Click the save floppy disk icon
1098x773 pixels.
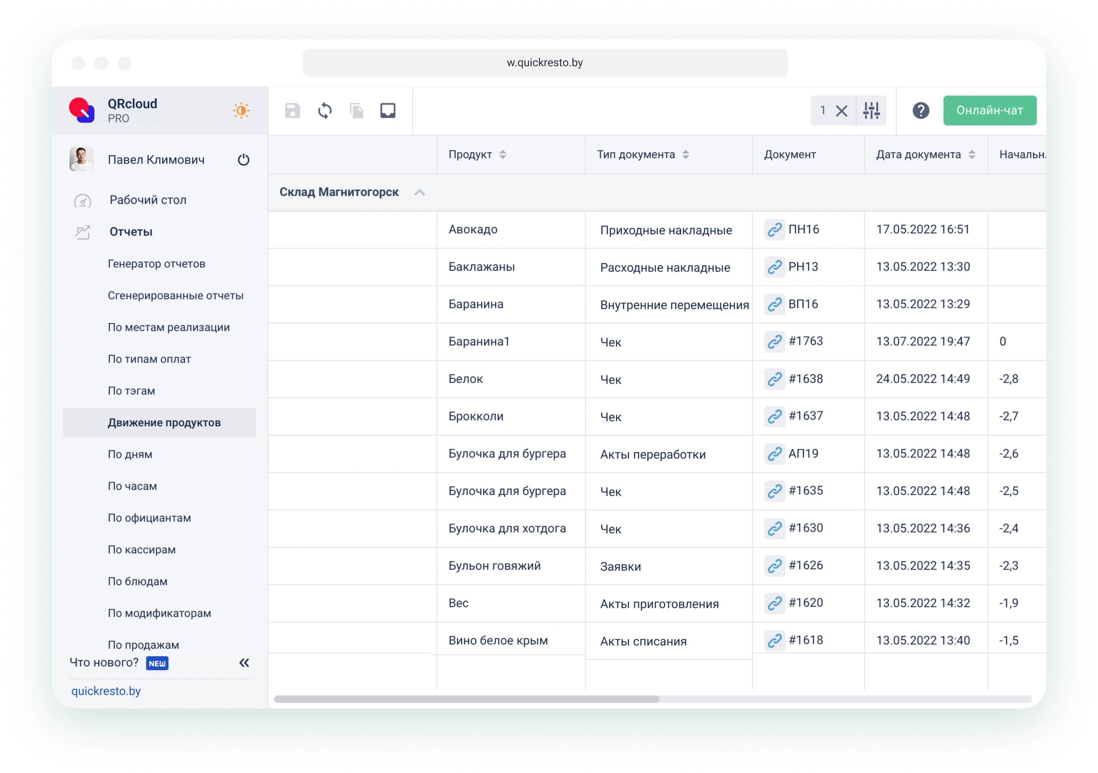point(292,111)
